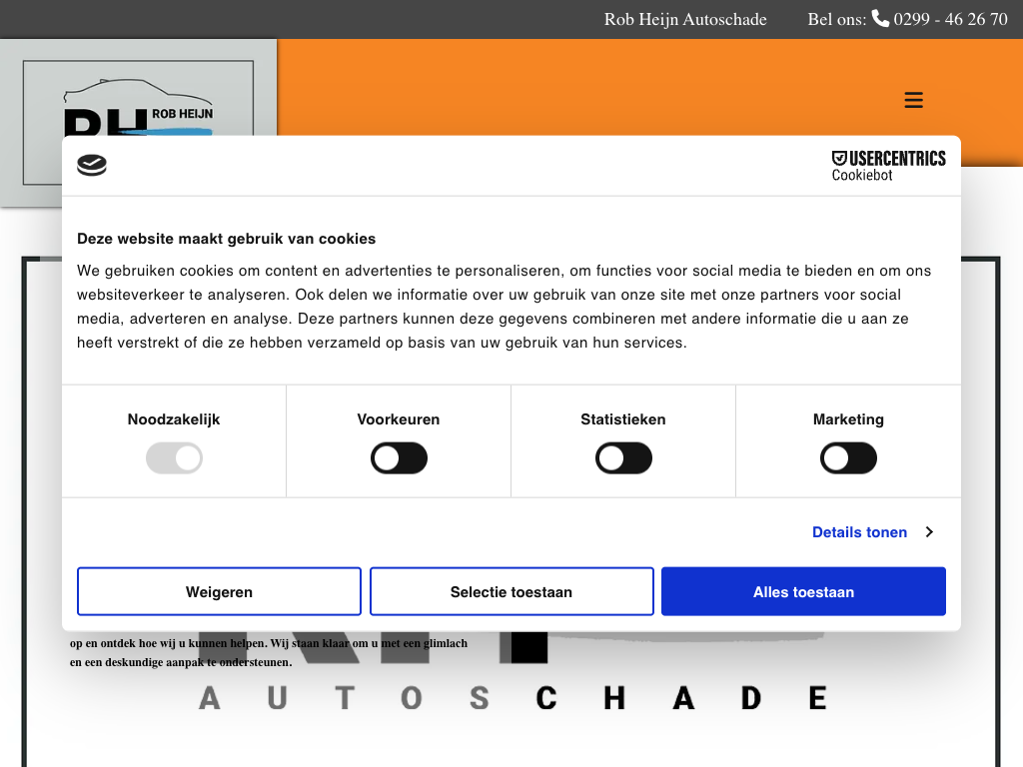Click the phone icon in top bar

click(x=880, y=18)
